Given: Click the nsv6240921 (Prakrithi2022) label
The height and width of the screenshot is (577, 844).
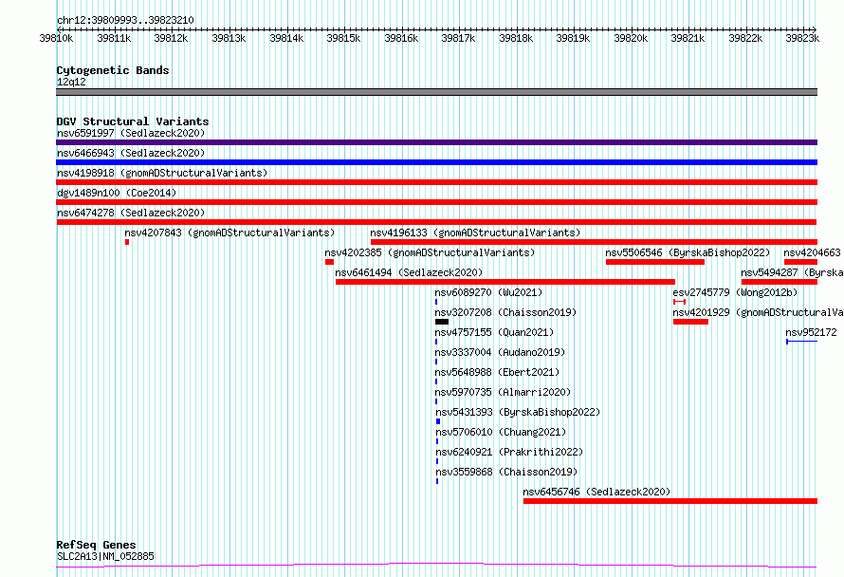Looking at the screenshot, I should 510,452.
